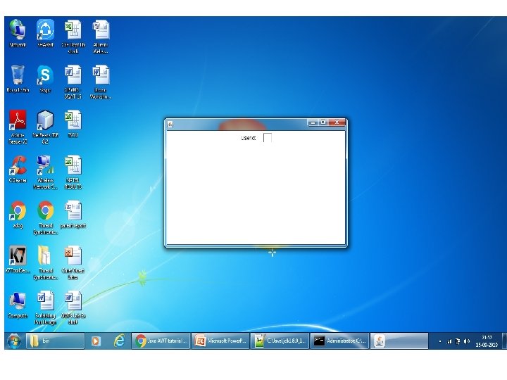This screenshot has height=380, width=507.
Task: Select the NPTEL RESULTS Excel file
Action: [x=73, y=172]
